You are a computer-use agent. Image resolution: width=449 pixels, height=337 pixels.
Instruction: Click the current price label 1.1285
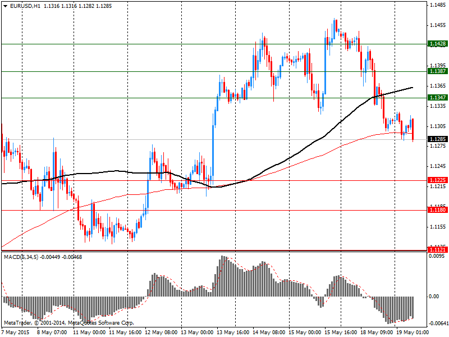(x=438, y=139)
